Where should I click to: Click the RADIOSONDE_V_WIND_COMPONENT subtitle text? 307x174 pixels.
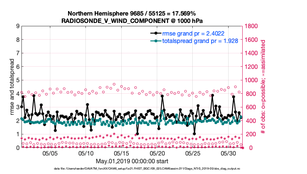pos(132,21)
